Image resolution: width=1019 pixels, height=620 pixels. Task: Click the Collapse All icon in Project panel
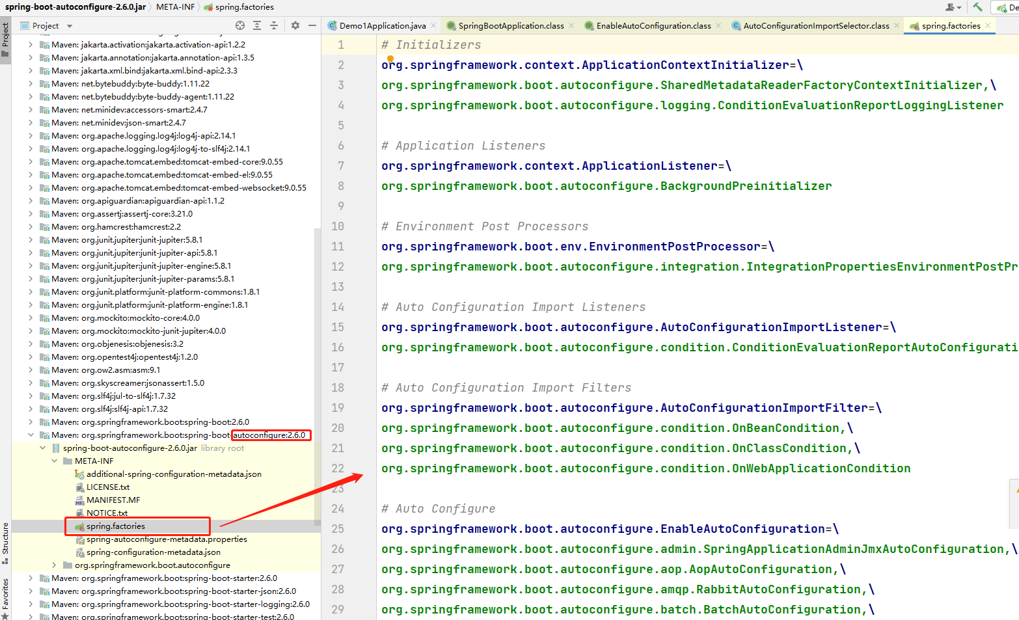point(274,25)
